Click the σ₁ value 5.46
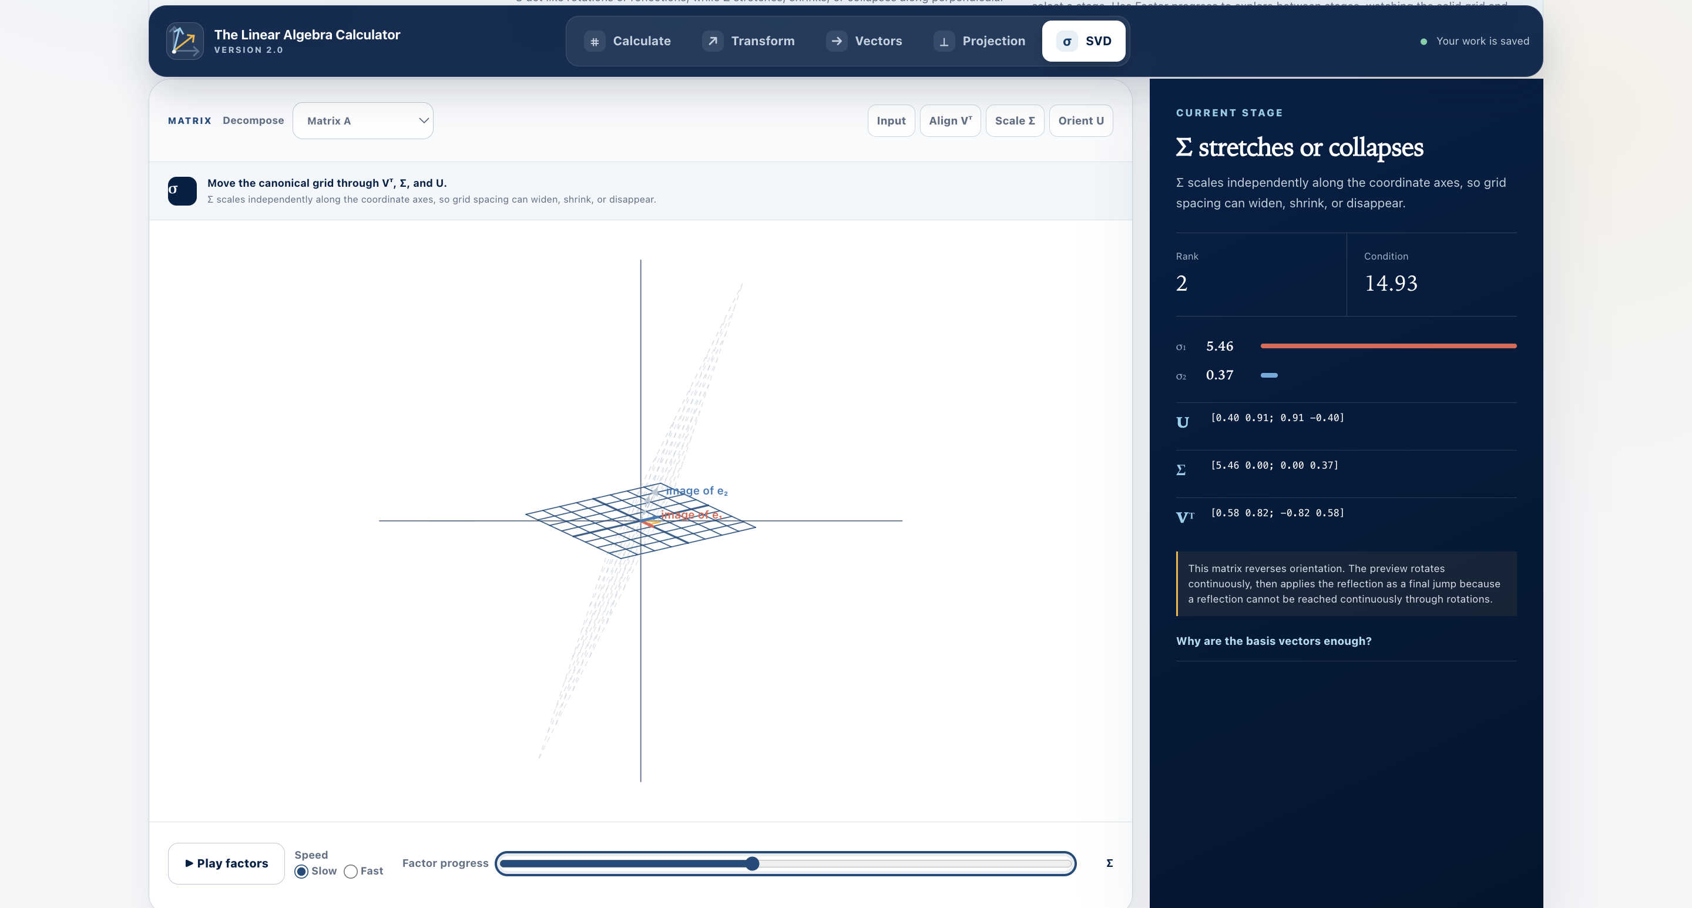Image resolution: width=1692 pixels, height=908 pixels. [1220, 346]
